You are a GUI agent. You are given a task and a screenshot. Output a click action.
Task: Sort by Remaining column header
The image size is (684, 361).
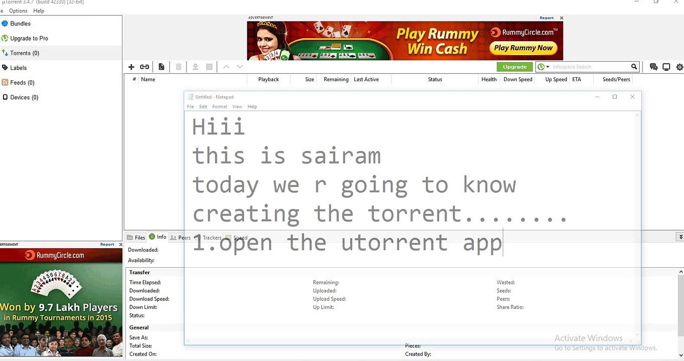pyautogui.click(x=336, y=79)
